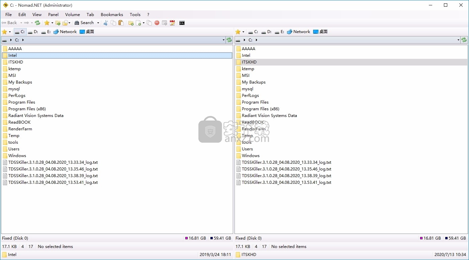Open the Tab menu
Image resolution: width=469 pixels, height=260 pixels.
click(x=90, y=14)
